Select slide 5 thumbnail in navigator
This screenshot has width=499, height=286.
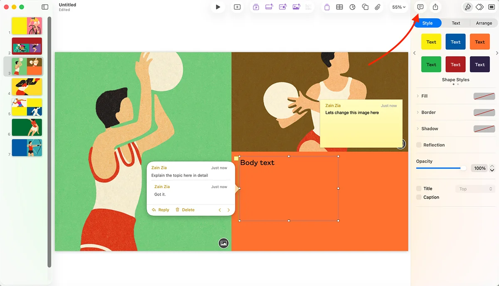tap(27, 107)
